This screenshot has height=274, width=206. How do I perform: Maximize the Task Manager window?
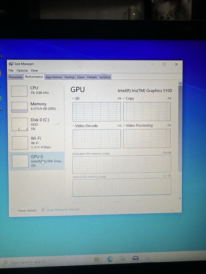tap(164, 64)
